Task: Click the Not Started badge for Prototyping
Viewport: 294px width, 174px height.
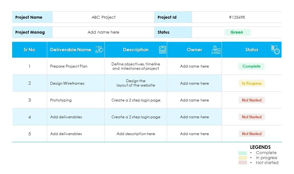Action: (251, 100)
